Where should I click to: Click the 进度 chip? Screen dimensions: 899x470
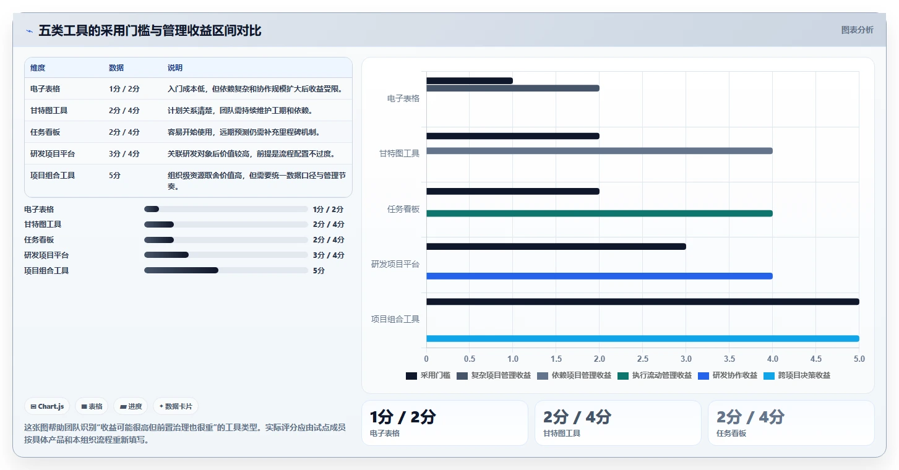131,406
